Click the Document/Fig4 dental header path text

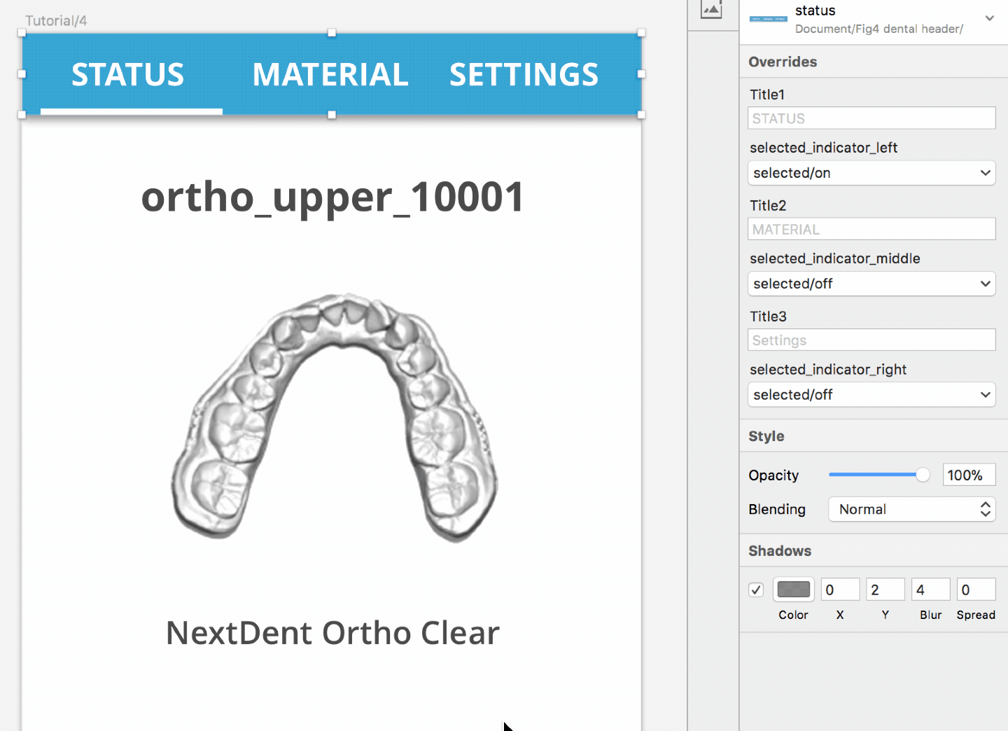879,29
